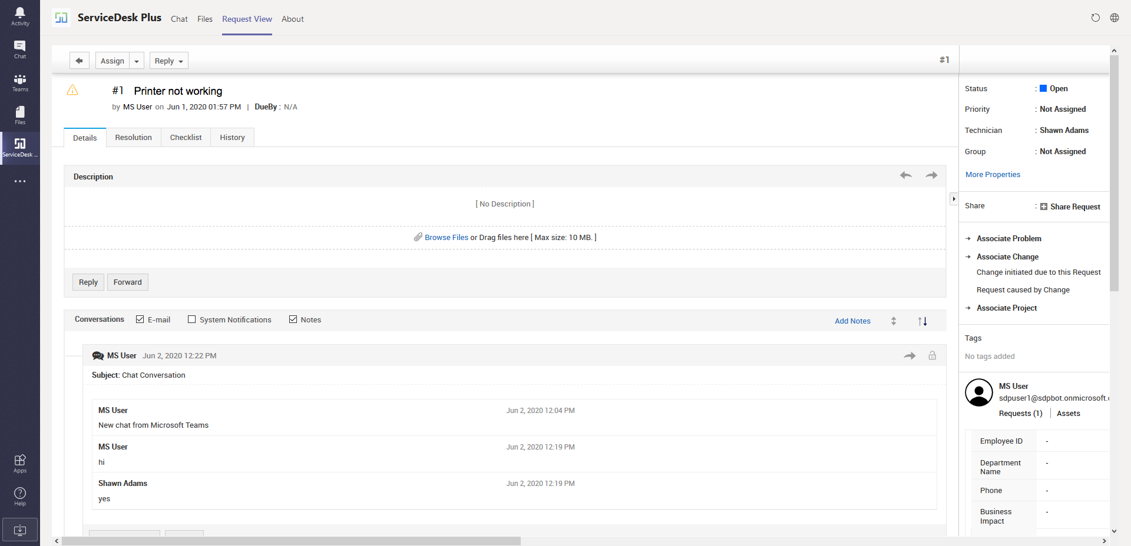Click the sort conversations arrows icon
Screen dimensions: 1131x546
pyautogui.click(x=922, y=321)
